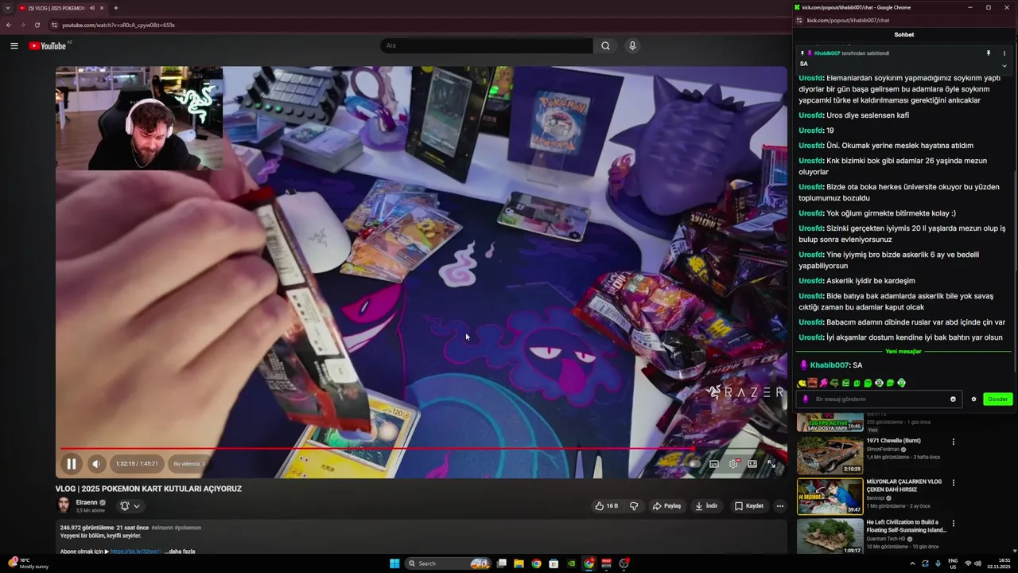The width and height of the screenshot is (1018, 573).
Task: Open options menu for 1971 Chevelle video
Action: click(x=954, y=442)
